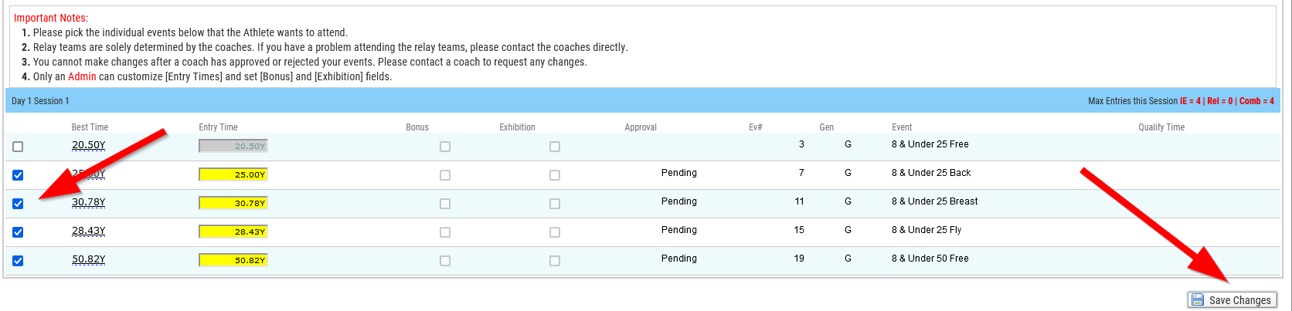Select the 28.43Y entry time field
1292x311 pixels.
point(233,232)
